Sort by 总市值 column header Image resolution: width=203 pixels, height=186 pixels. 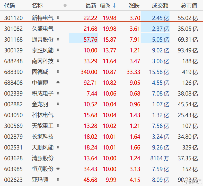pyautogui.click(x=189, y=6)
